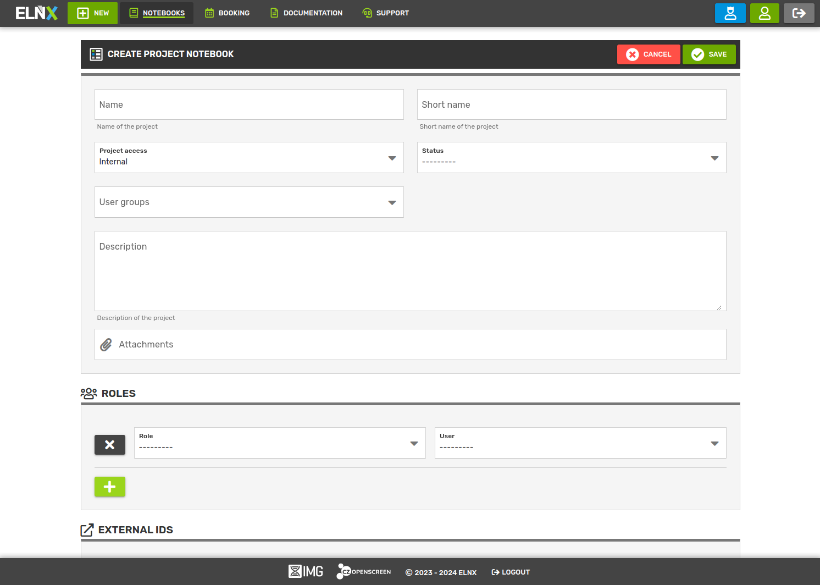This screenshot has width=820, height=585.
Task: Open the Support menu item
Action: coord(385,13)
